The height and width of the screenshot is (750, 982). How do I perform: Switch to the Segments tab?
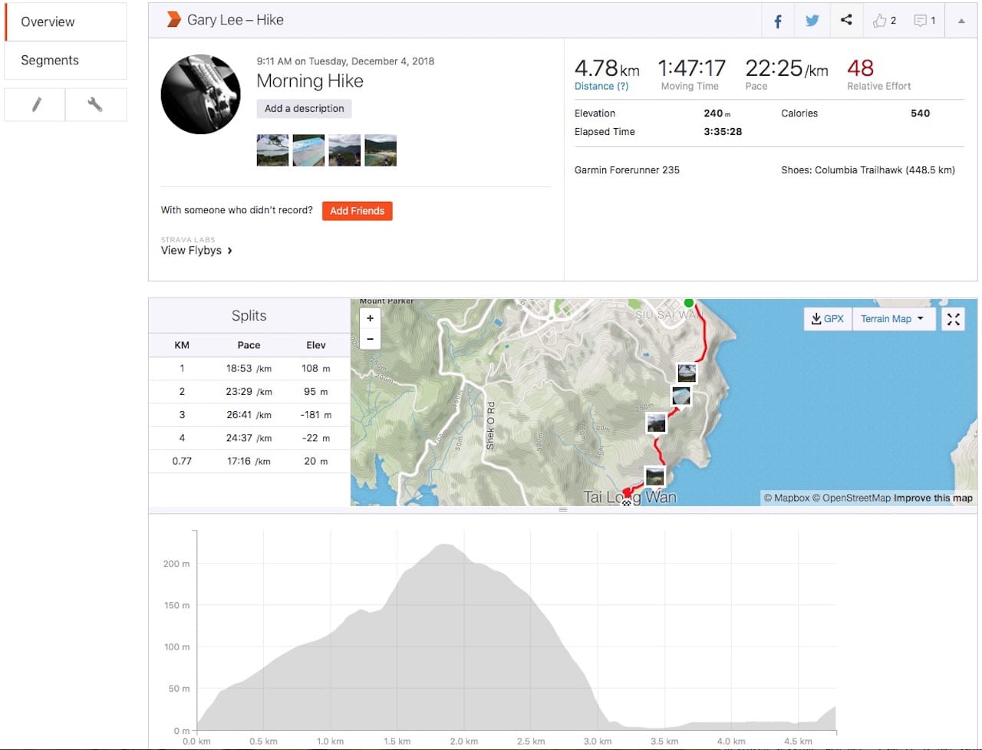coord(49,60)
